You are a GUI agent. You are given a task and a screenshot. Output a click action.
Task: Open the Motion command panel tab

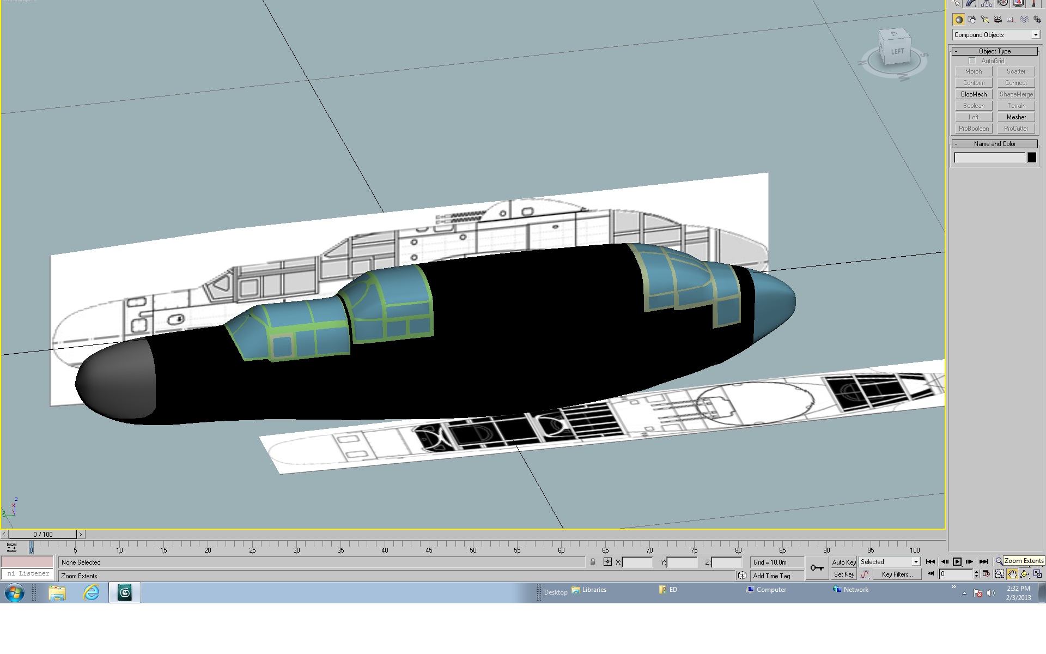[x=1002, y=3]
